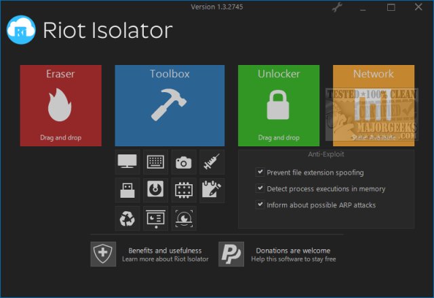The width and height of the screenshot is (434, 298).
Task: Open the eye scan tool icon
Action: [184, 218]
